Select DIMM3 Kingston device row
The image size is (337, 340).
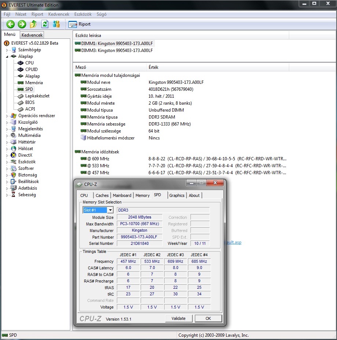click(x=114, y=50)
